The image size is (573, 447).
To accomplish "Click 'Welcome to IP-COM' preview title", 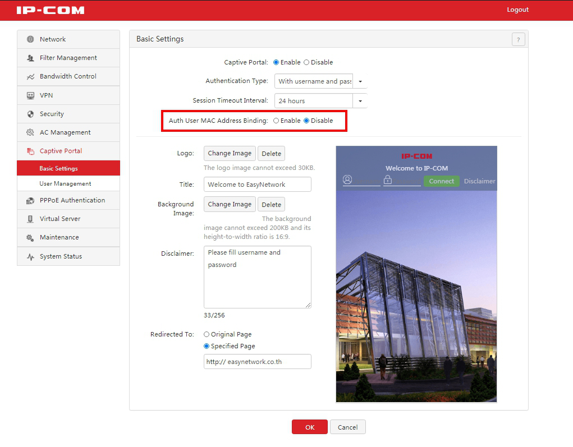I will [x=416, y=168].
